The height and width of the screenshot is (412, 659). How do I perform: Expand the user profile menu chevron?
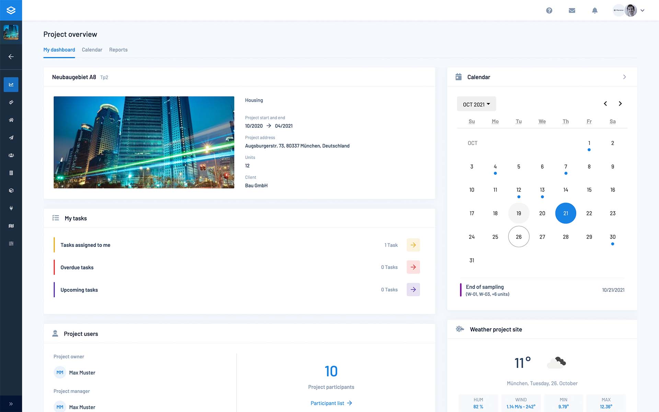[x=643, y=11]
